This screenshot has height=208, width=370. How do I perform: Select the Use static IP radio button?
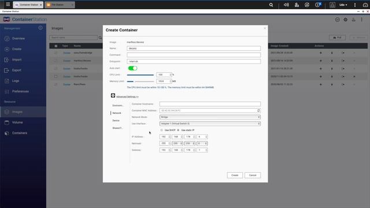tap(179, 130)
